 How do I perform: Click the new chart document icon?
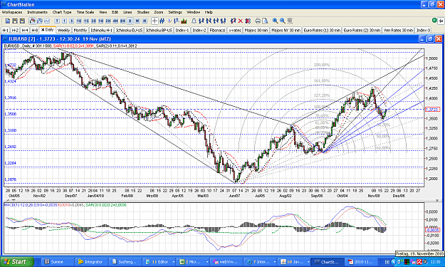[x=8, y=21]
